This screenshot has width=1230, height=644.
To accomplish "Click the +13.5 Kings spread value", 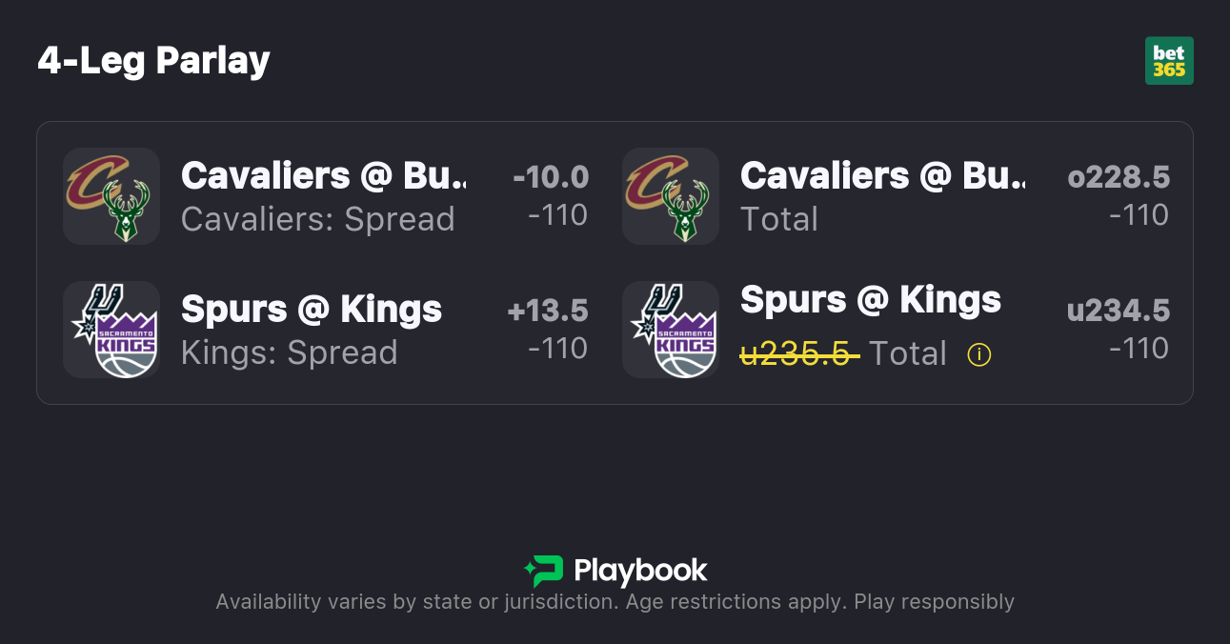I will pos(547,311).
